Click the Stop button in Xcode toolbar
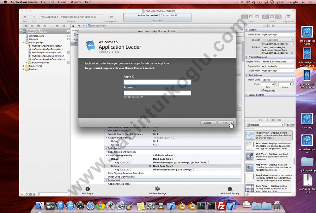 coord(34,17)
